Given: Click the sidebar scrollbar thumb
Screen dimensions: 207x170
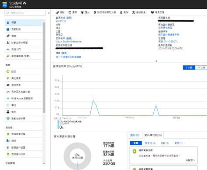Looking at the screenshot, I should click(44, 67).
